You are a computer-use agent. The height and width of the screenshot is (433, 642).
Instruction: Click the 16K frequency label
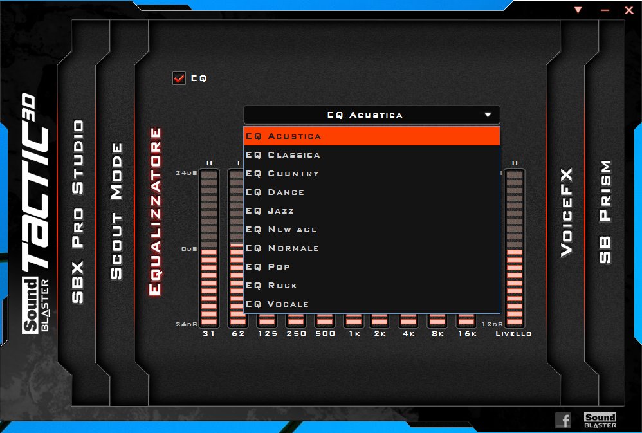pyautogui.click(x=467, y=333)
